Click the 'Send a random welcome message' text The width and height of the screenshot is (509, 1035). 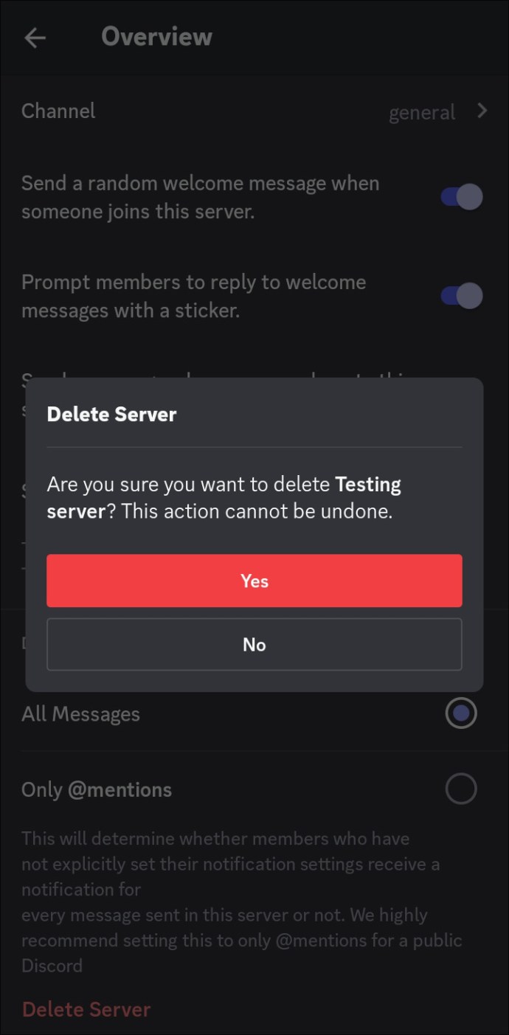point(200,197)
